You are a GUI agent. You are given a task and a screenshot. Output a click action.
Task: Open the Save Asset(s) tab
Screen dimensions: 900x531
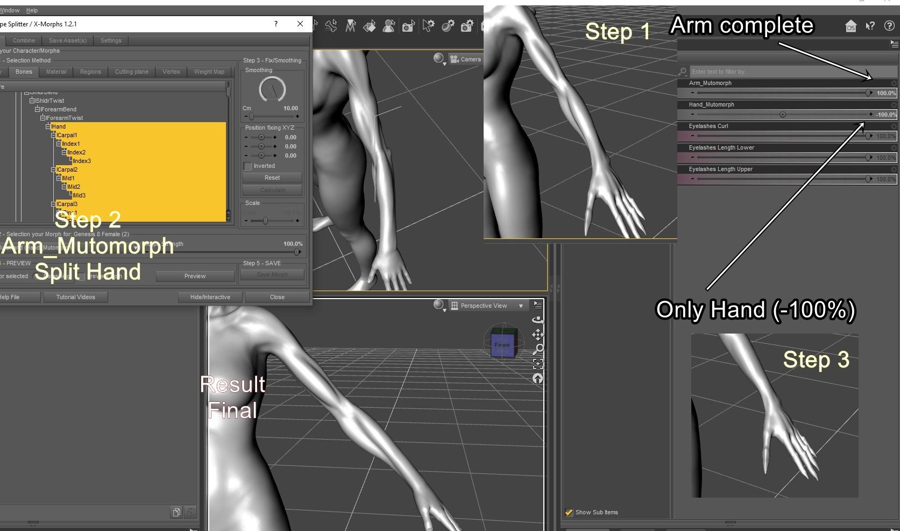click(x=68, y=40)
